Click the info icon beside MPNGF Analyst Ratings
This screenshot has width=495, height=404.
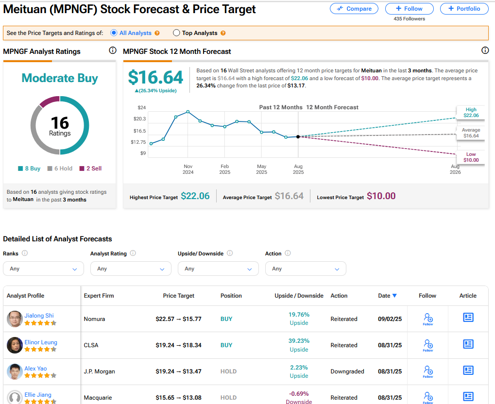coord(113,50)
